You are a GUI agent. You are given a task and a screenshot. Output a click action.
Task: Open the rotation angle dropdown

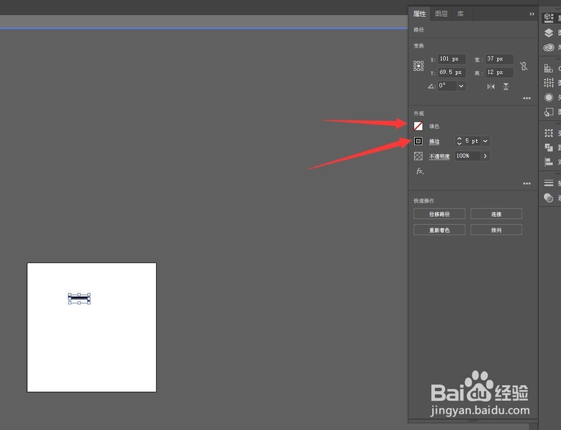tap(461, 85)
